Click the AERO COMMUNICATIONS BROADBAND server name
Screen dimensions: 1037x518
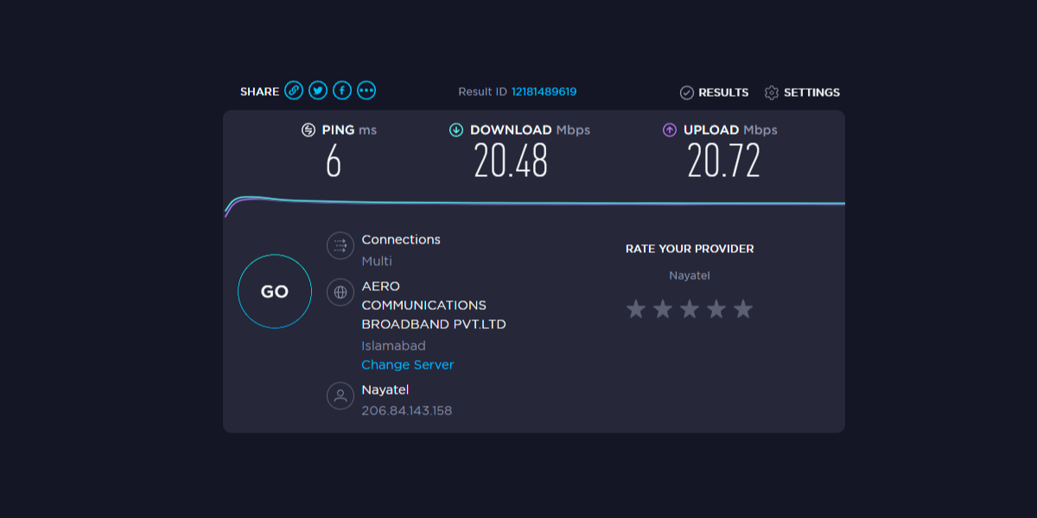coord(434,306)
